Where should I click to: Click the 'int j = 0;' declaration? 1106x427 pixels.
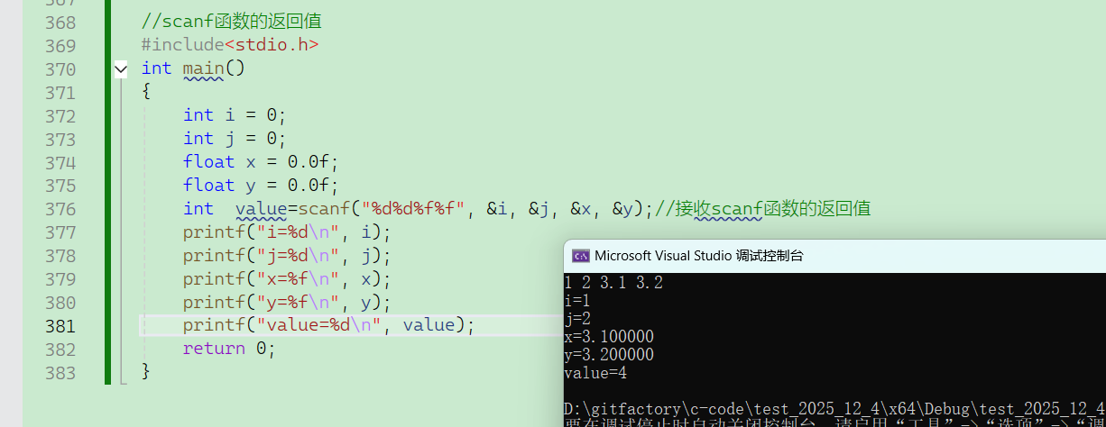point(235,139)
